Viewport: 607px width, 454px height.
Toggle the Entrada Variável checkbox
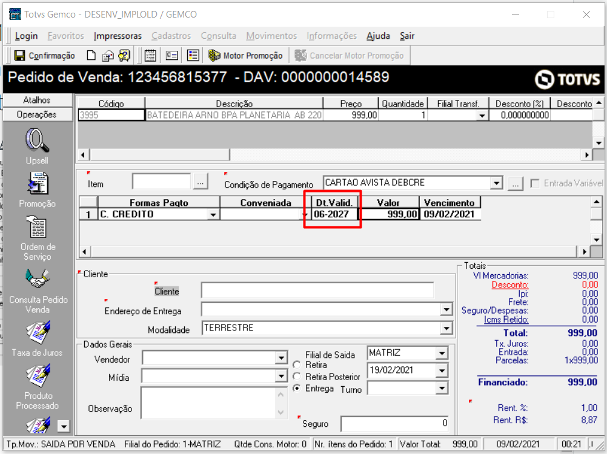(535, 183)
